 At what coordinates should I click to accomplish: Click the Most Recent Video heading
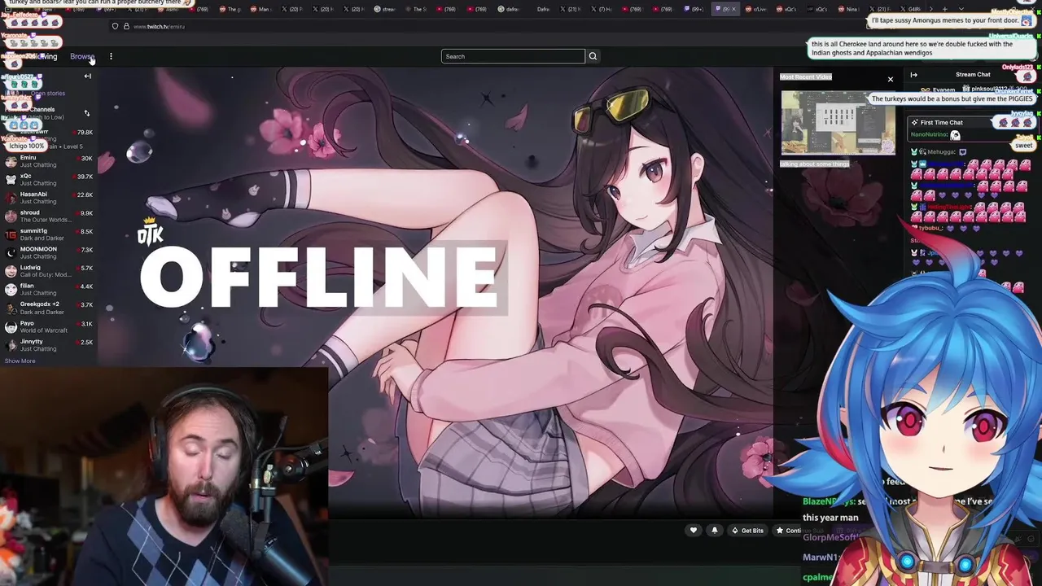806,77
